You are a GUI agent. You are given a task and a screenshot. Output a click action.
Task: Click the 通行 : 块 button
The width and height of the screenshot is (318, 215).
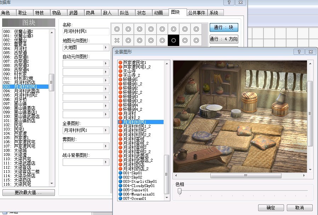(x=224, y=27)
